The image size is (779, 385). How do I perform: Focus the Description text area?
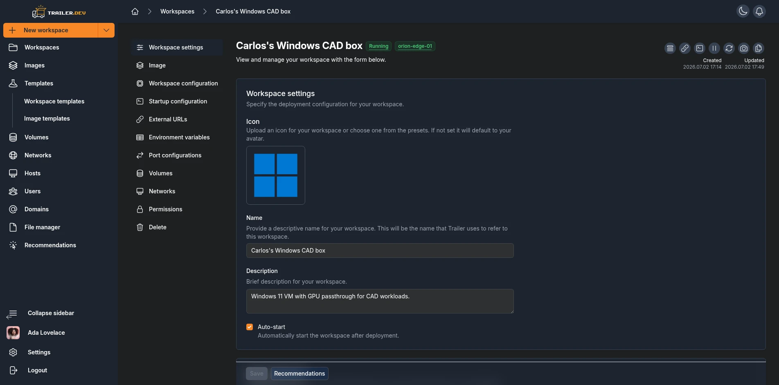click(380, 301)
